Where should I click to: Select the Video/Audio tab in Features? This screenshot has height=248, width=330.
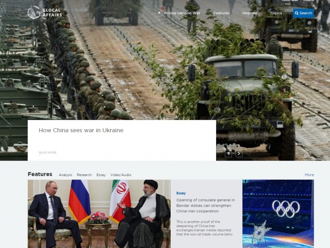[x=121, y=175]
